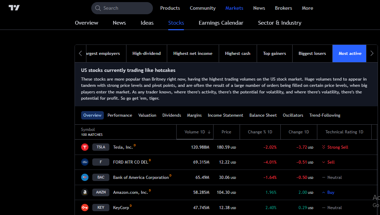Open the Amazon.com, Inc. stock link

tap(130, 192)
